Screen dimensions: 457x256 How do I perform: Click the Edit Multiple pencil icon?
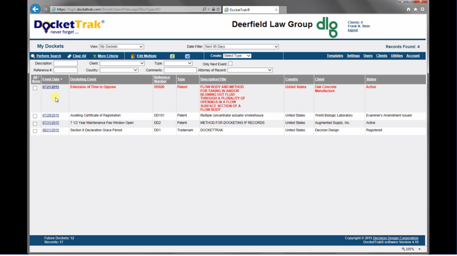point(133,56)
